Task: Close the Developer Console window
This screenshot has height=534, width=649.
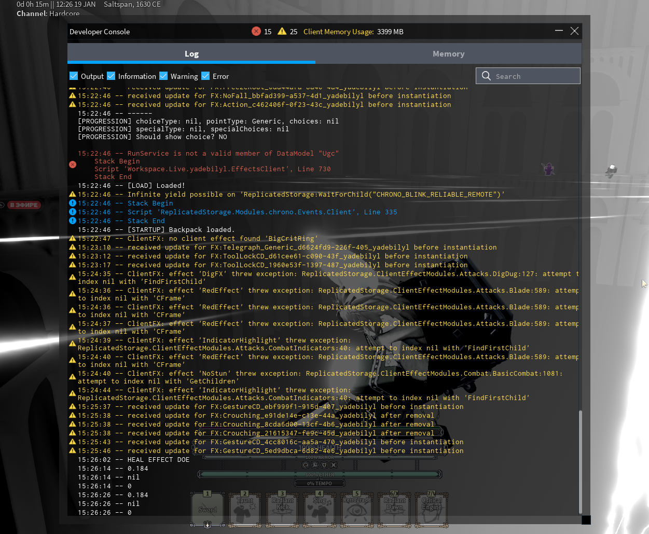Action: click(574, 31)
